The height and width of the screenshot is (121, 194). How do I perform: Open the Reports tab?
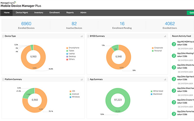coord(70,13)
